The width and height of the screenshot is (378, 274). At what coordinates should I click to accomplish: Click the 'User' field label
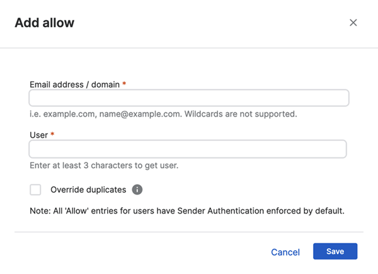[x=38, y=135]
